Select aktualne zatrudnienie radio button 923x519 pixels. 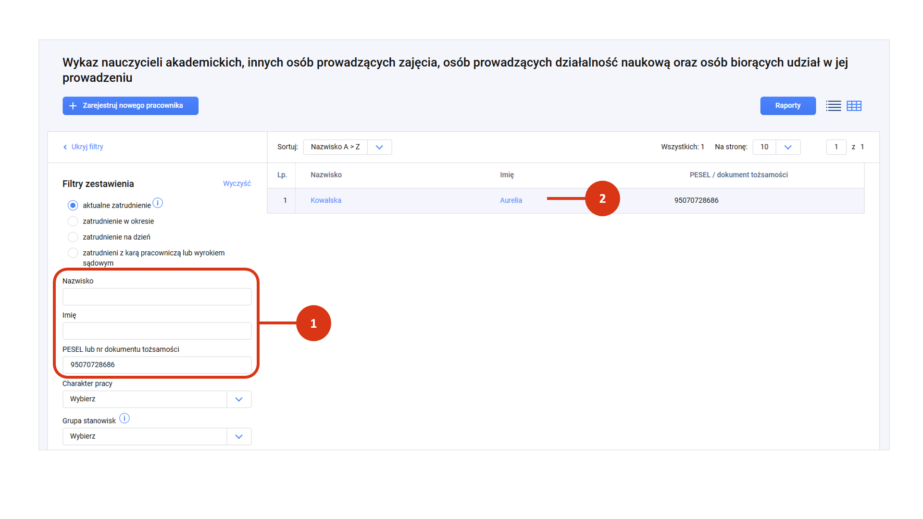[73, 206]
